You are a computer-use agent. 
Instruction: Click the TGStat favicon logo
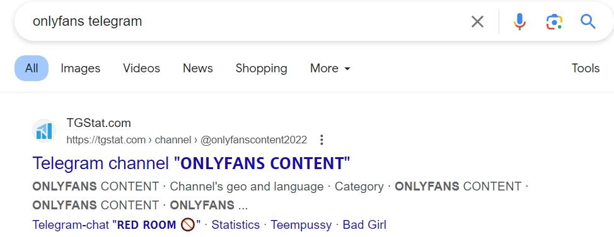pyautogui.click(x=44, y=131)
